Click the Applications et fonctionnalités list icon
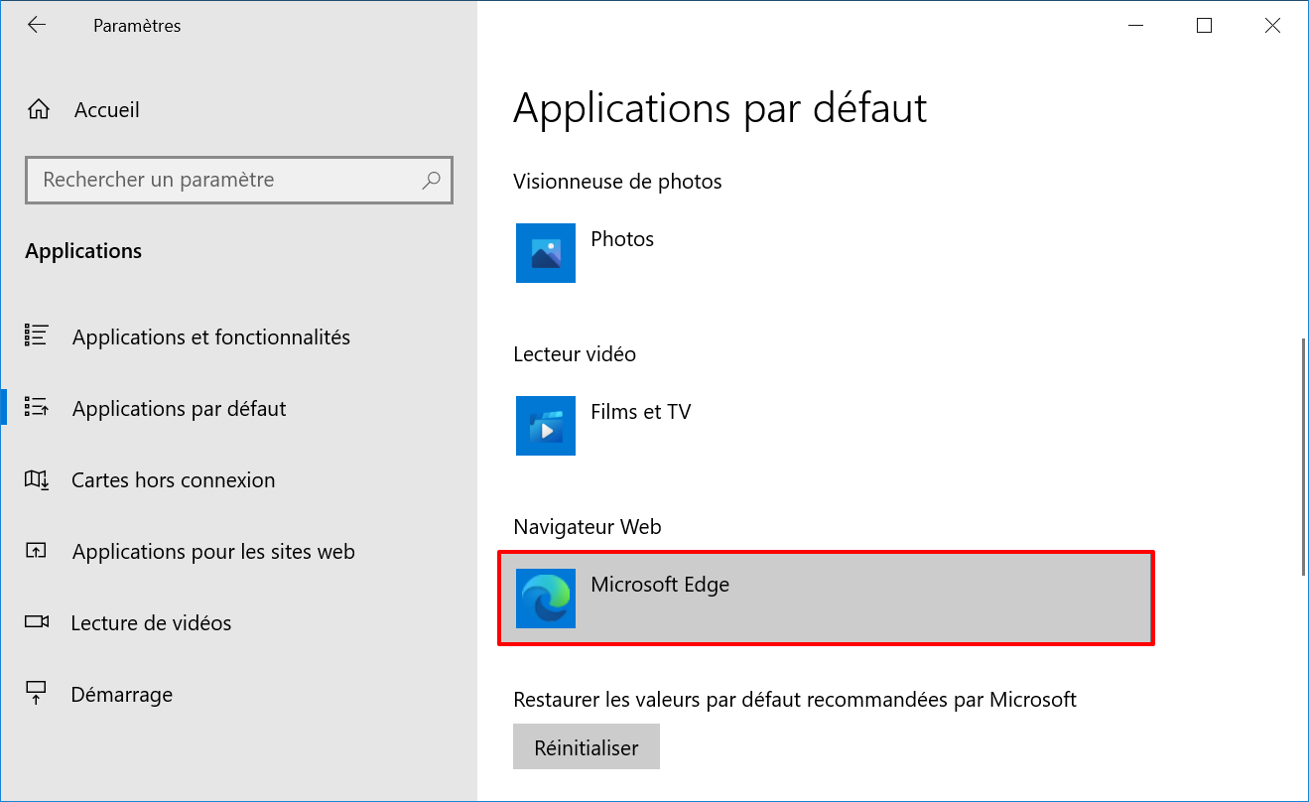The height and width of the screenshot is (802, 1309). coord(37,336)
